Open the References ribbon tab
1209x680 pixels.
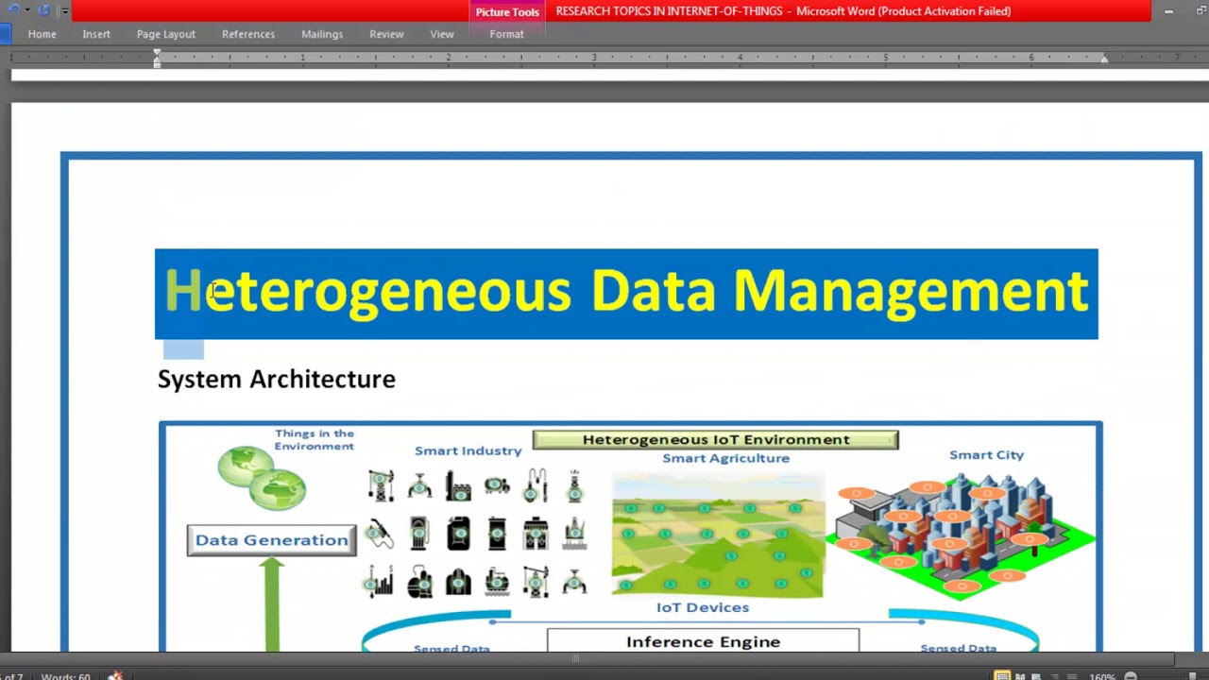click(x=248, y=34)
